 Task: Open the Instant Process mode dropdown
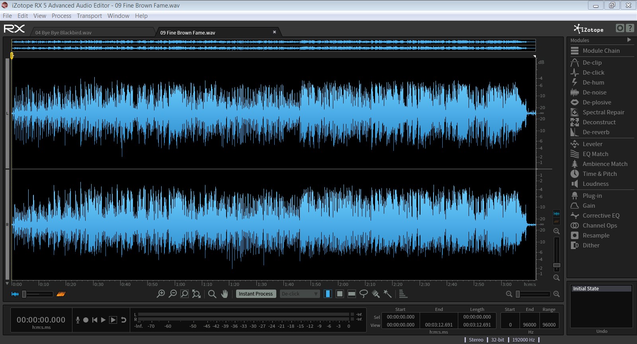(300, 294)
